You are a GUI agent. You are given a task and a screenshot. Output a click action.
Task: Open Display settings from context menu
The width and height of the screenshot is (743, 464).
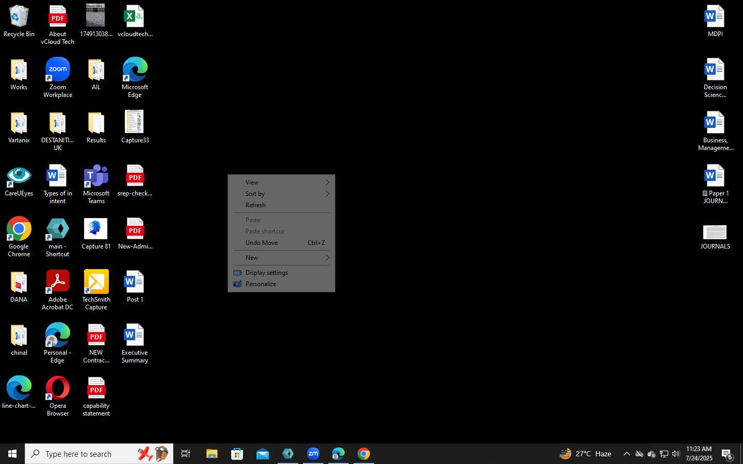[x=282, y=273]
